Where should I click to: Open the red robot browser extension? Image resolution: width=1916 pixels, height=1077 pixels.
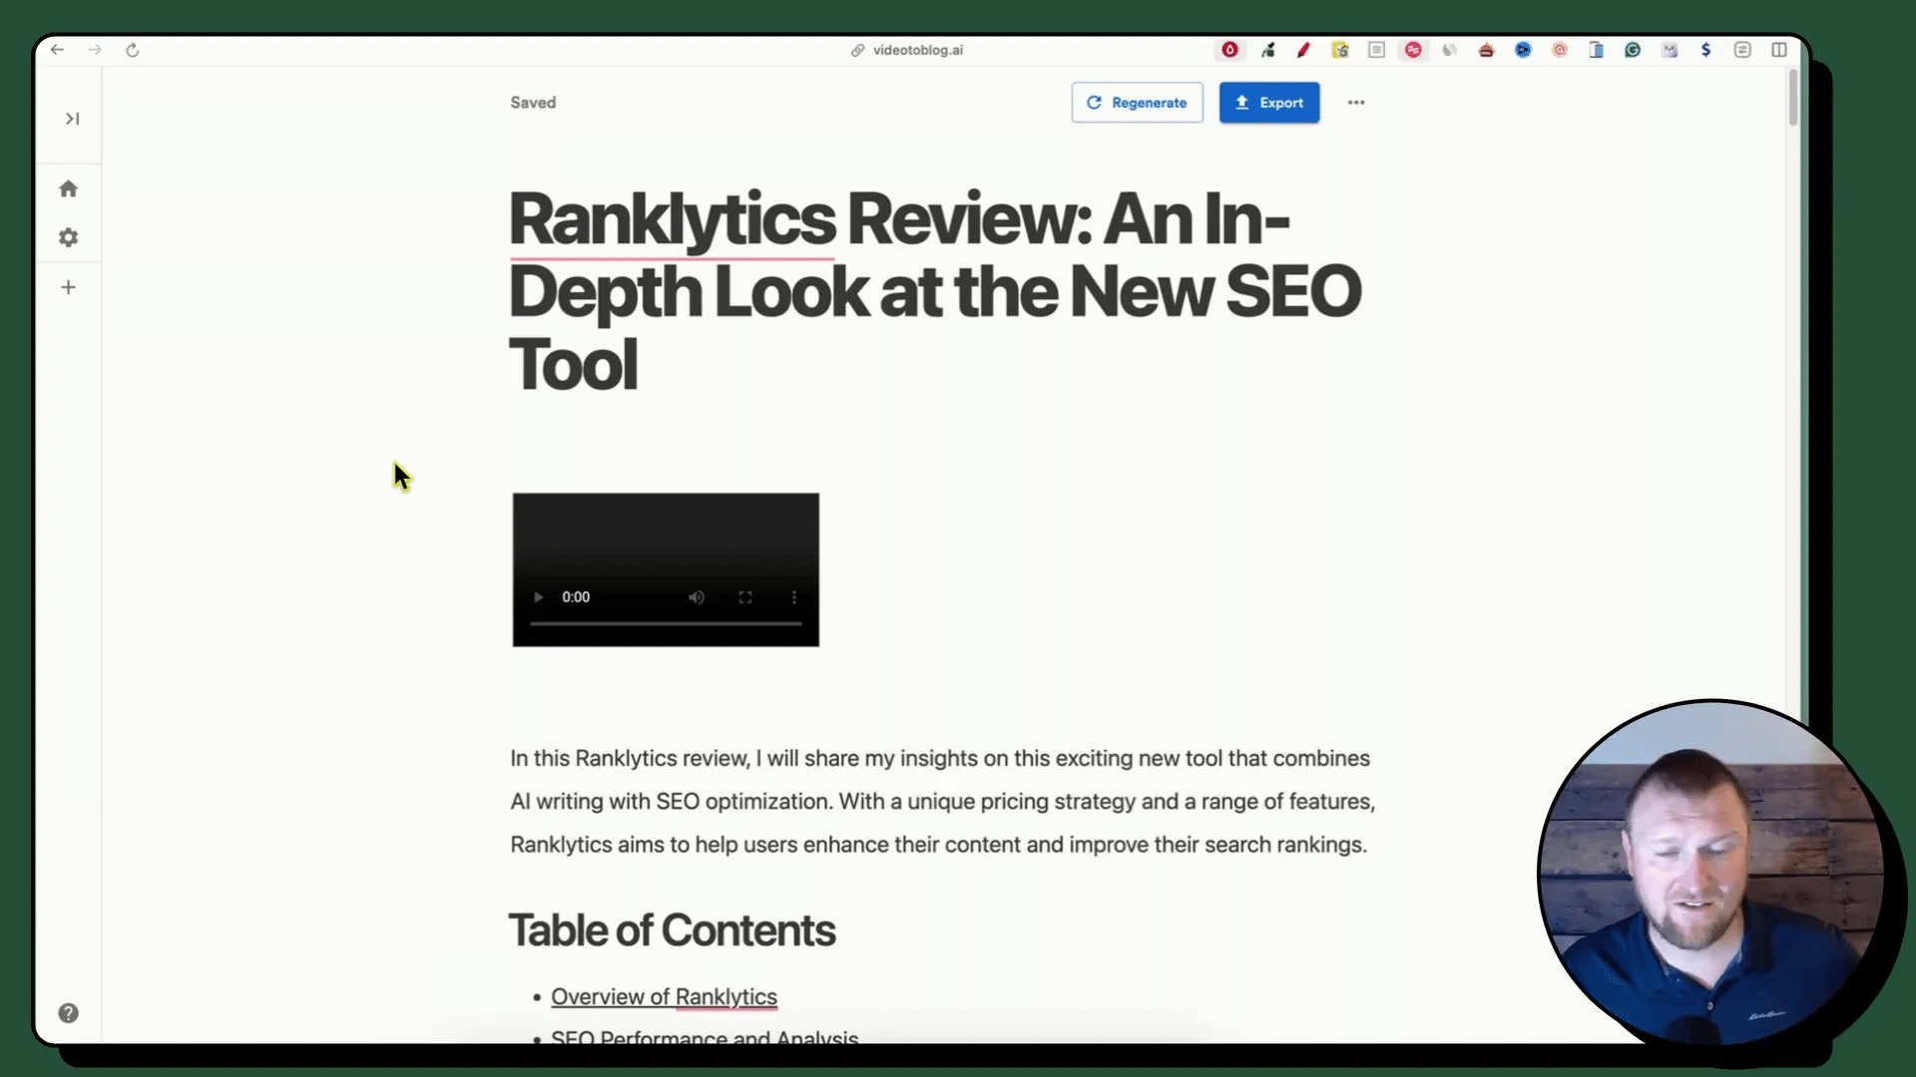(1486, 50)
